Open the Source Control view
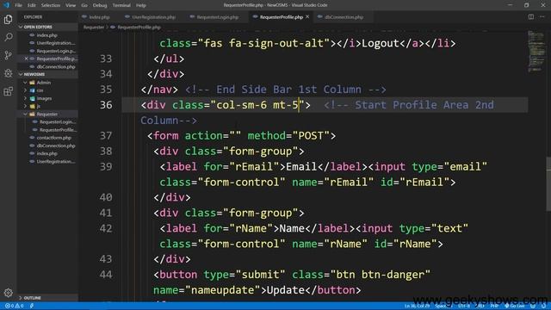551x310 pixels. click(8, 55)
